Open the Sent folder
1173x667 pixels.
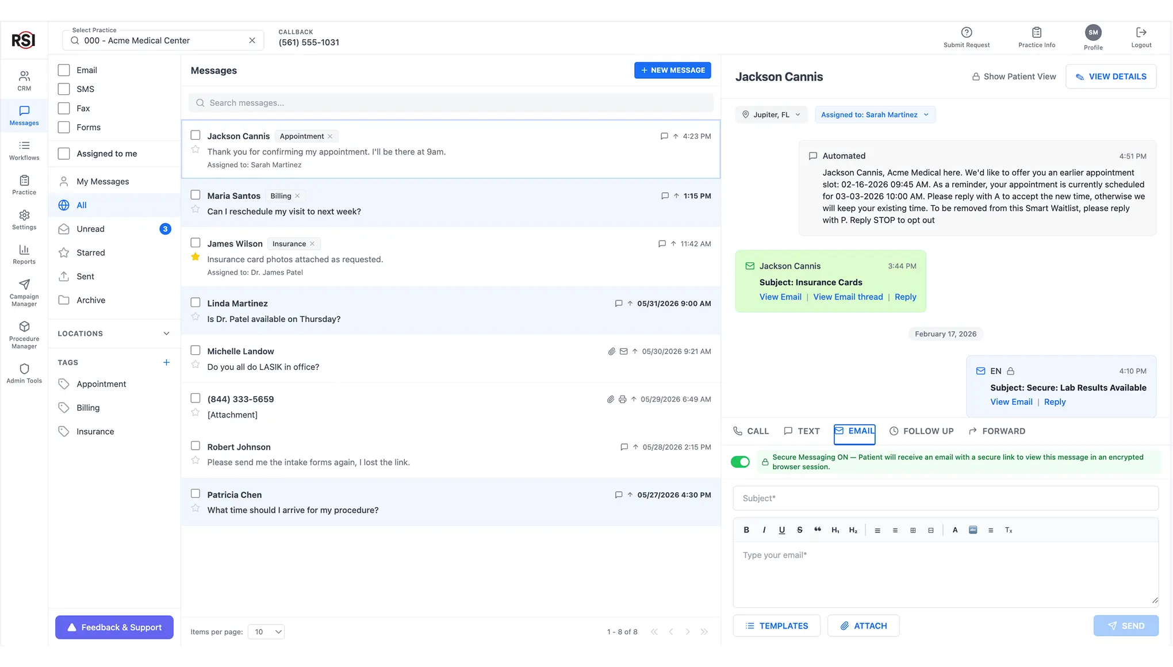[114, 277]
